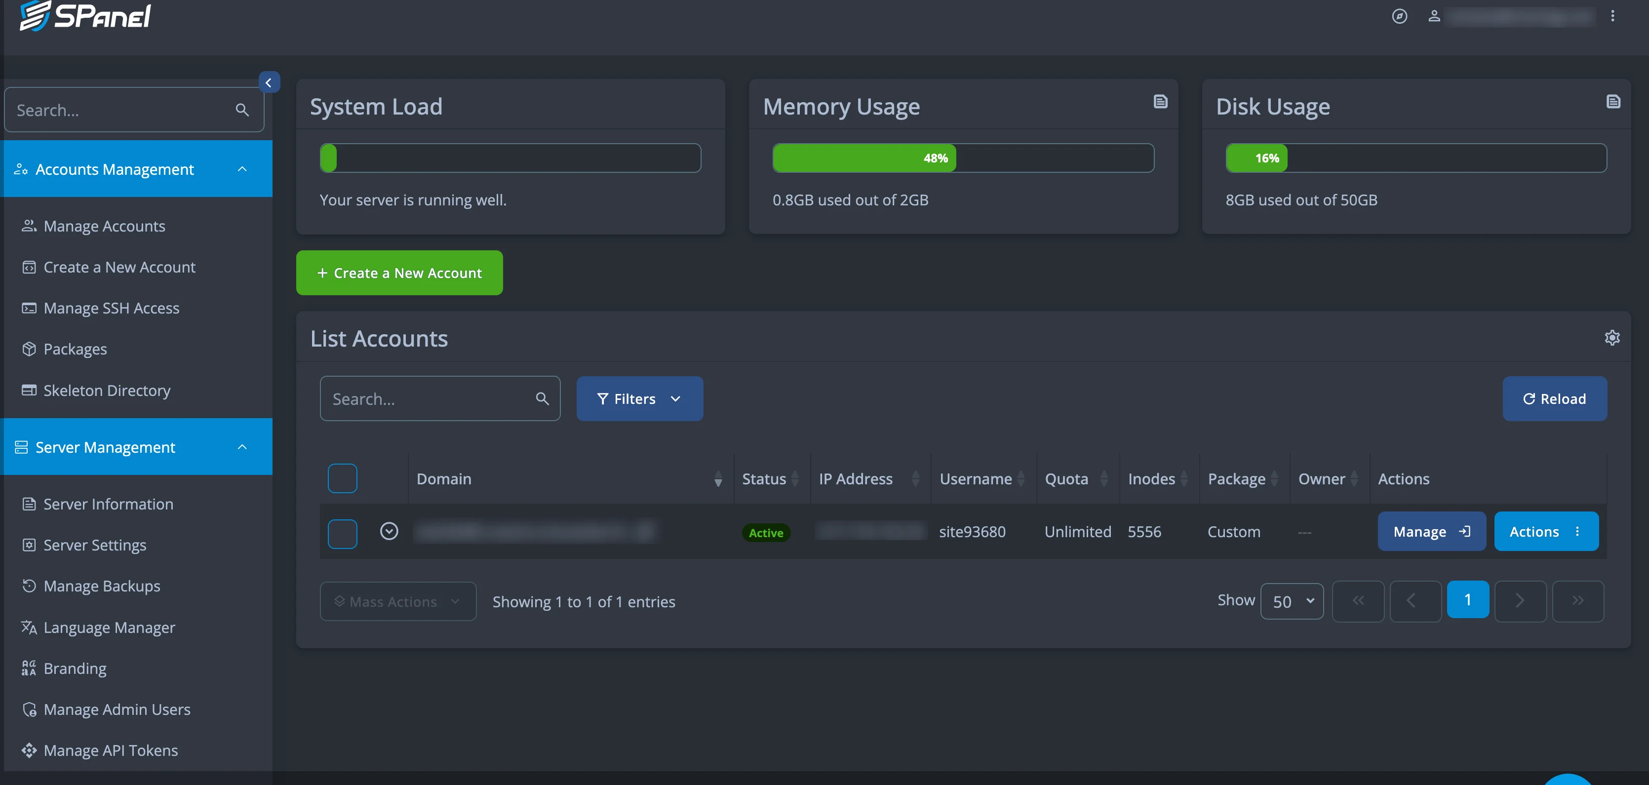Click the username site93680 cell

[972, 531]
